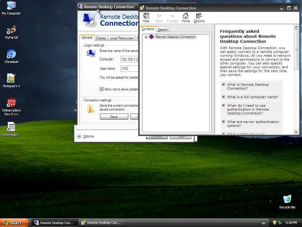This screenshot has width=302, height=227.
Task: Click the help window title bar icon
Action: coord(142,8)
